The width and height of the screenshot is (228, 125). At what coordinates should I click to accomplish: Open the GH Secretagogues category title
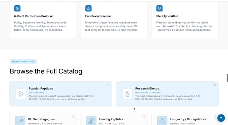click(41, 119)
